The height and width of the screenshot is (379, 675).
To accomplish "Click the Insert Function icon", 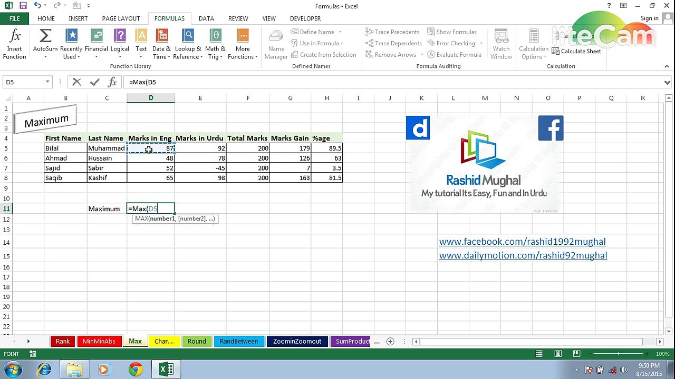I will click(x=14, y=44).
